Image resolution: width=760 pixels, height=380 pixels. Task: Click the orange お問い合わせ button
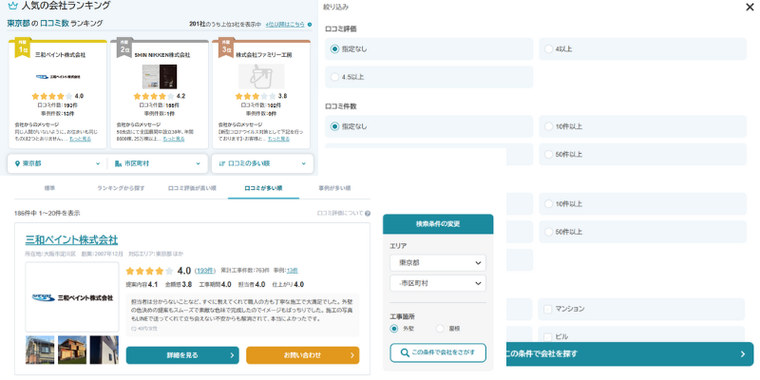(302, 355)
